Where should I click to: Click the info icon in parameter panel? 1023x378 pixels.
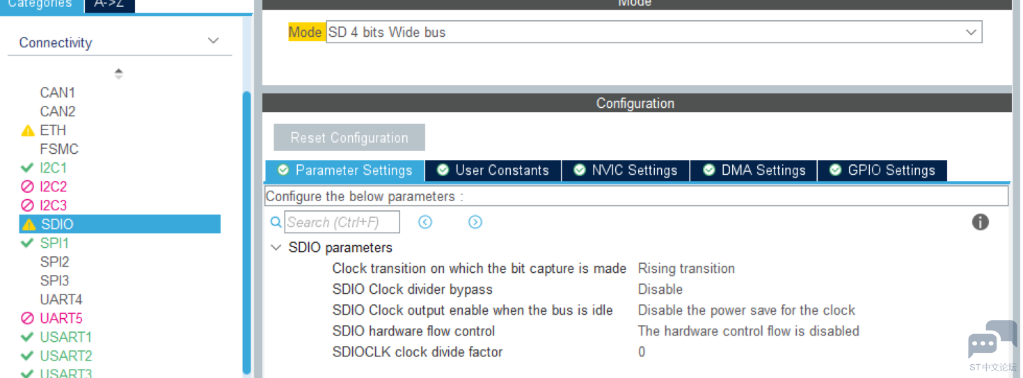980,222
